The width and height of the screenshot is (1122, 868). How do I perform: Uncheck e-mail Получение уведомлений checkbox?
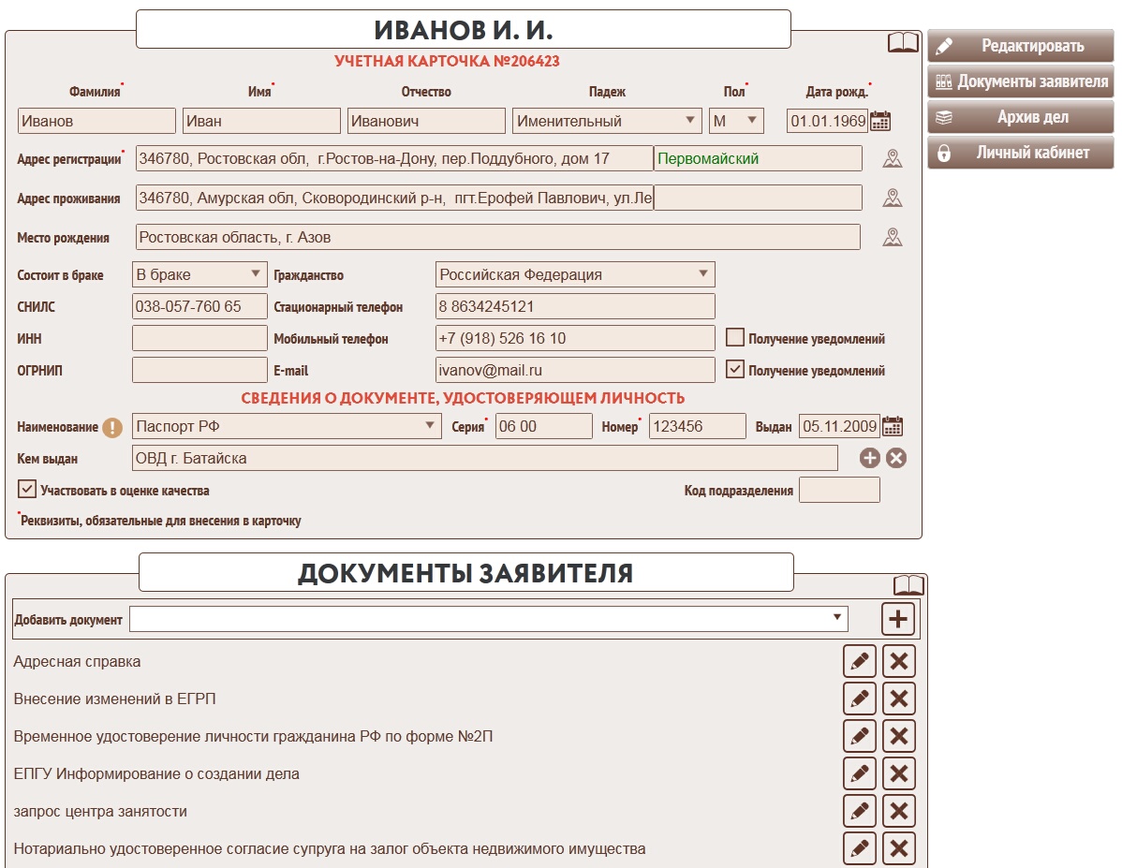coord(735,370)
